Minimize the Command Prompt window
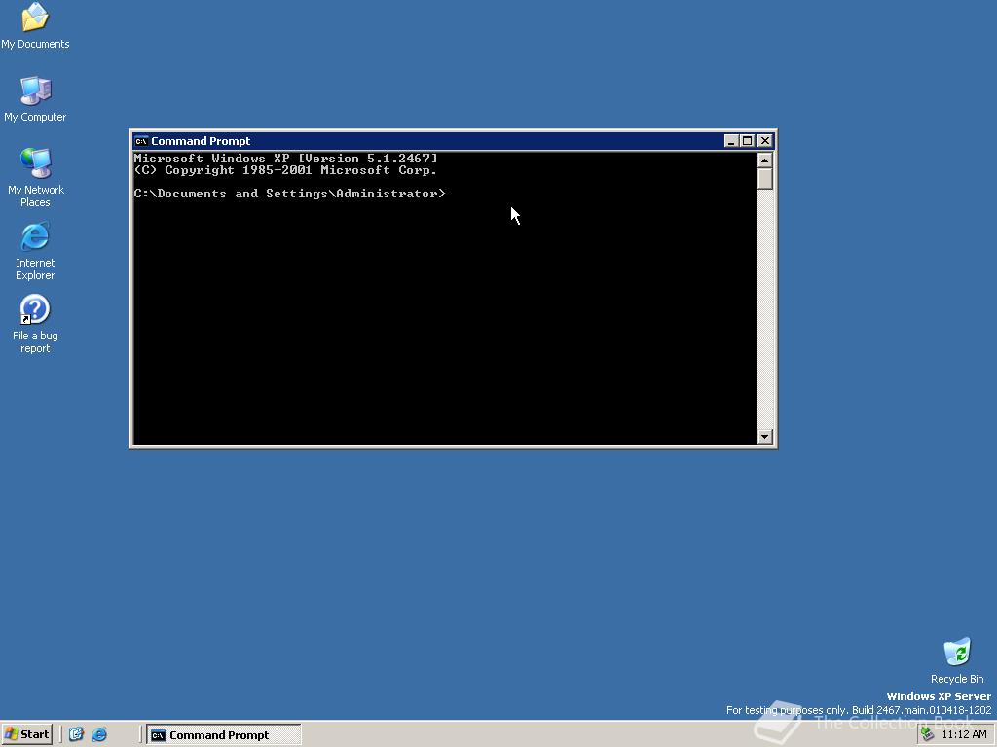The image size is (997, 747). pyautogui.click(x=731, y=141)
